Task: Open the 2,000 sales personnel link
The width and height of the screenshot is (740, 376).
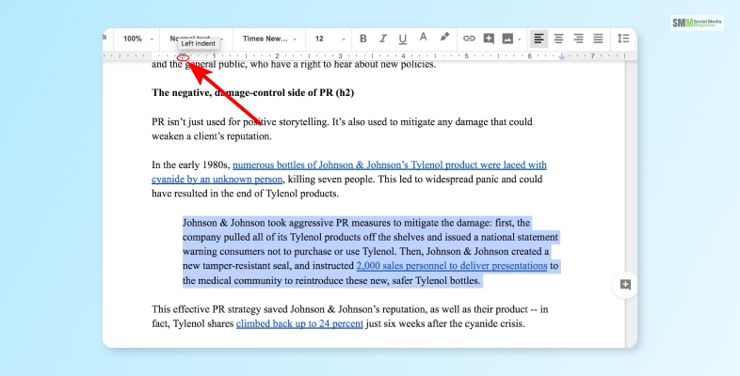Action: coord(452,266)
